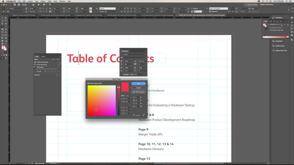
Task: Open the Hyperlinks panel
Action: tap(279, 41)
